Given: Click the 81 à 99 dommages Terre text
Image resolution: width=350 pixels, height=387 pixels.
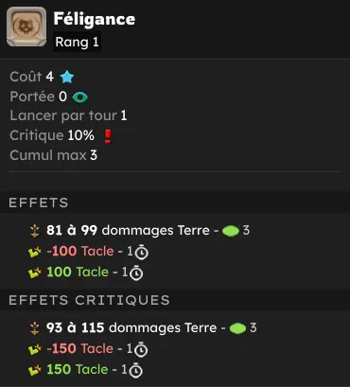Looking at the screenshot, I should [x=128, y=231].
